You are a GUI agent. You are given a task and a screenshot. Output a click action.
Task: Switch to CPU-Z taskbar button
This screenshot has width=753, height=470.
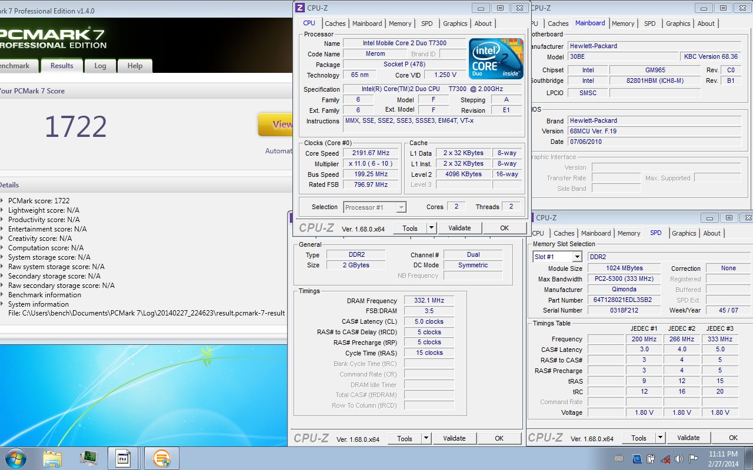click(124, 458)
